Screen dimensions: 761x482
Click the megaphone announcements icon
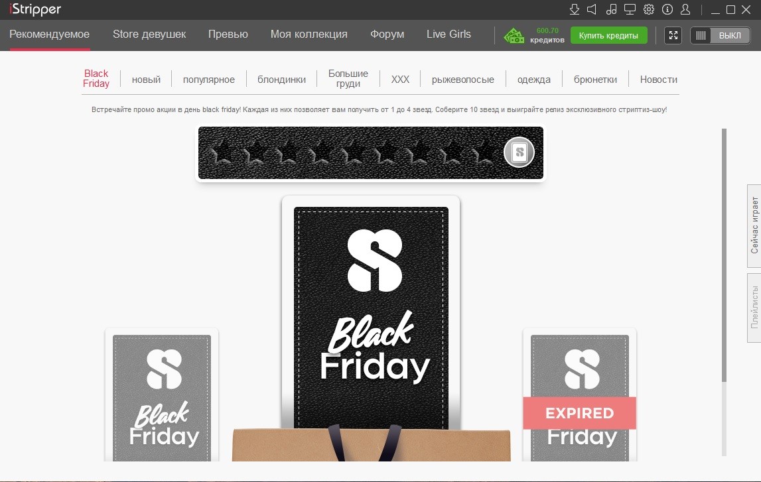pos(592,9)
